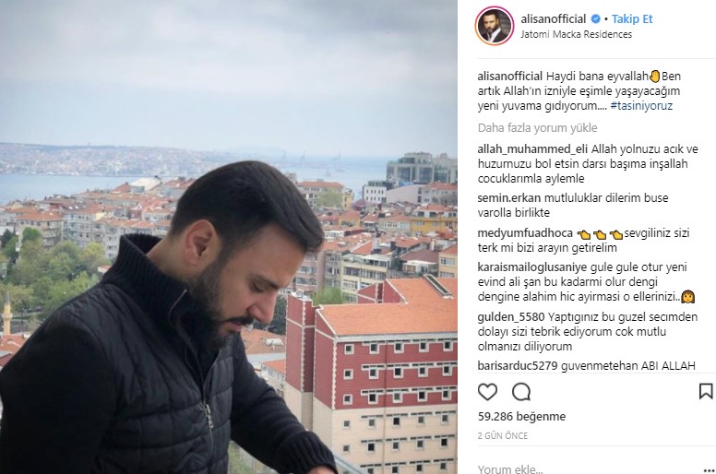View the 59.286 beğenme likes list
Image resolution: width=716 pixels, height=474 pixels.
tap(521, 417)
